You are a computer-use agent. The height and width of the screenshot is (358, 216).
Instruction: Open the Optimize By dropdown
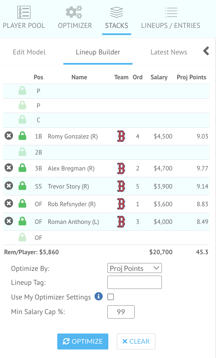(x=134, y=268)
